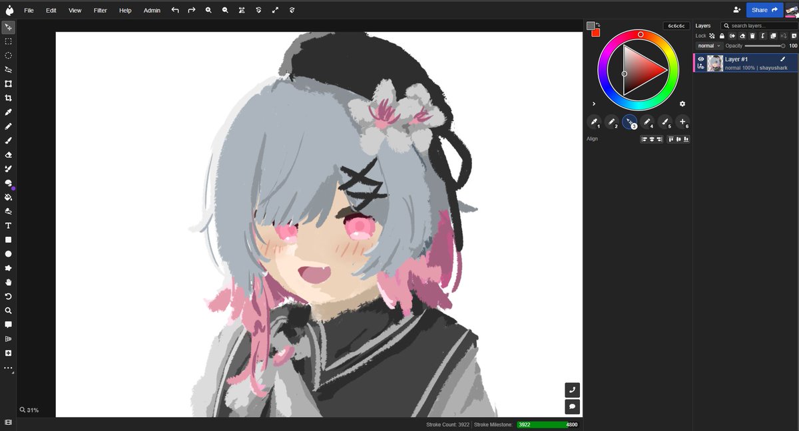799x431 pixels.
Task: Adjust the layer Opacity slider
Action: [x=764, y=46]
